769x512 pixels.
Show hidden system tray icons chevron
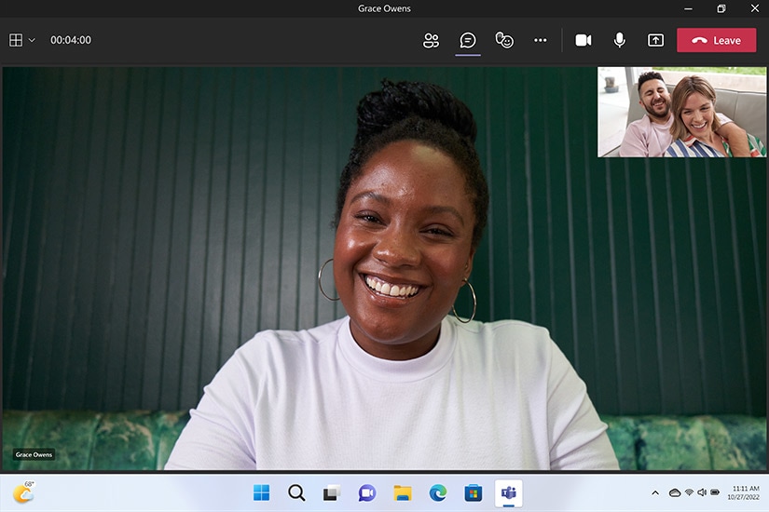(x=655, y=492)
